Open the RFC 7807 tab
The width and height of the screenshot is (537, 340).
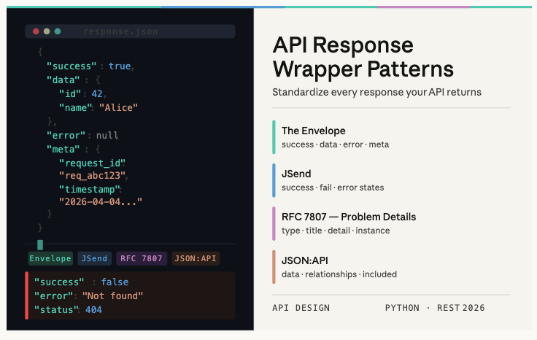(x=142, y=258)
